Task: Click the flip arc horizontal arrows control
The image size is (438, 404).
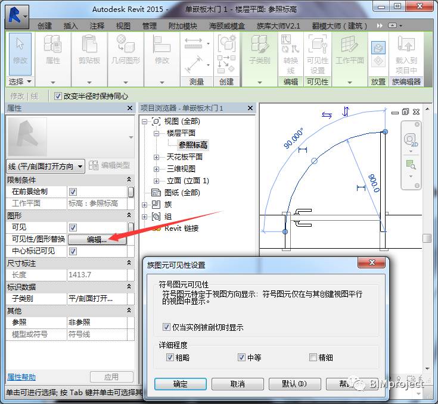Action: click(x=327, y=115)
